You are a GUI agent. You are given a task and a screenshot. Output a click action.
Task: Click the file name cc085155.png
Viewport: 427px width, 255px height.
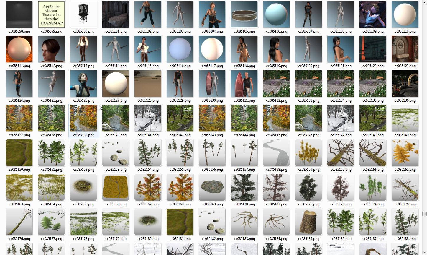coord(180,170)
